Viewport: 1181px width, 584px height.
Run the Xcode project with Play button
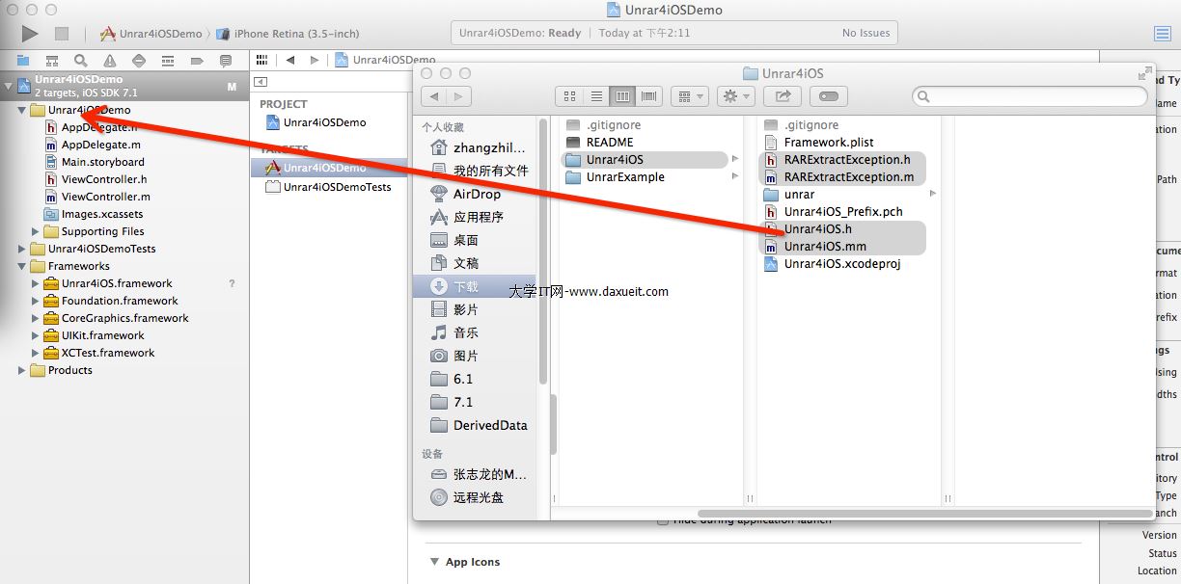30,33
